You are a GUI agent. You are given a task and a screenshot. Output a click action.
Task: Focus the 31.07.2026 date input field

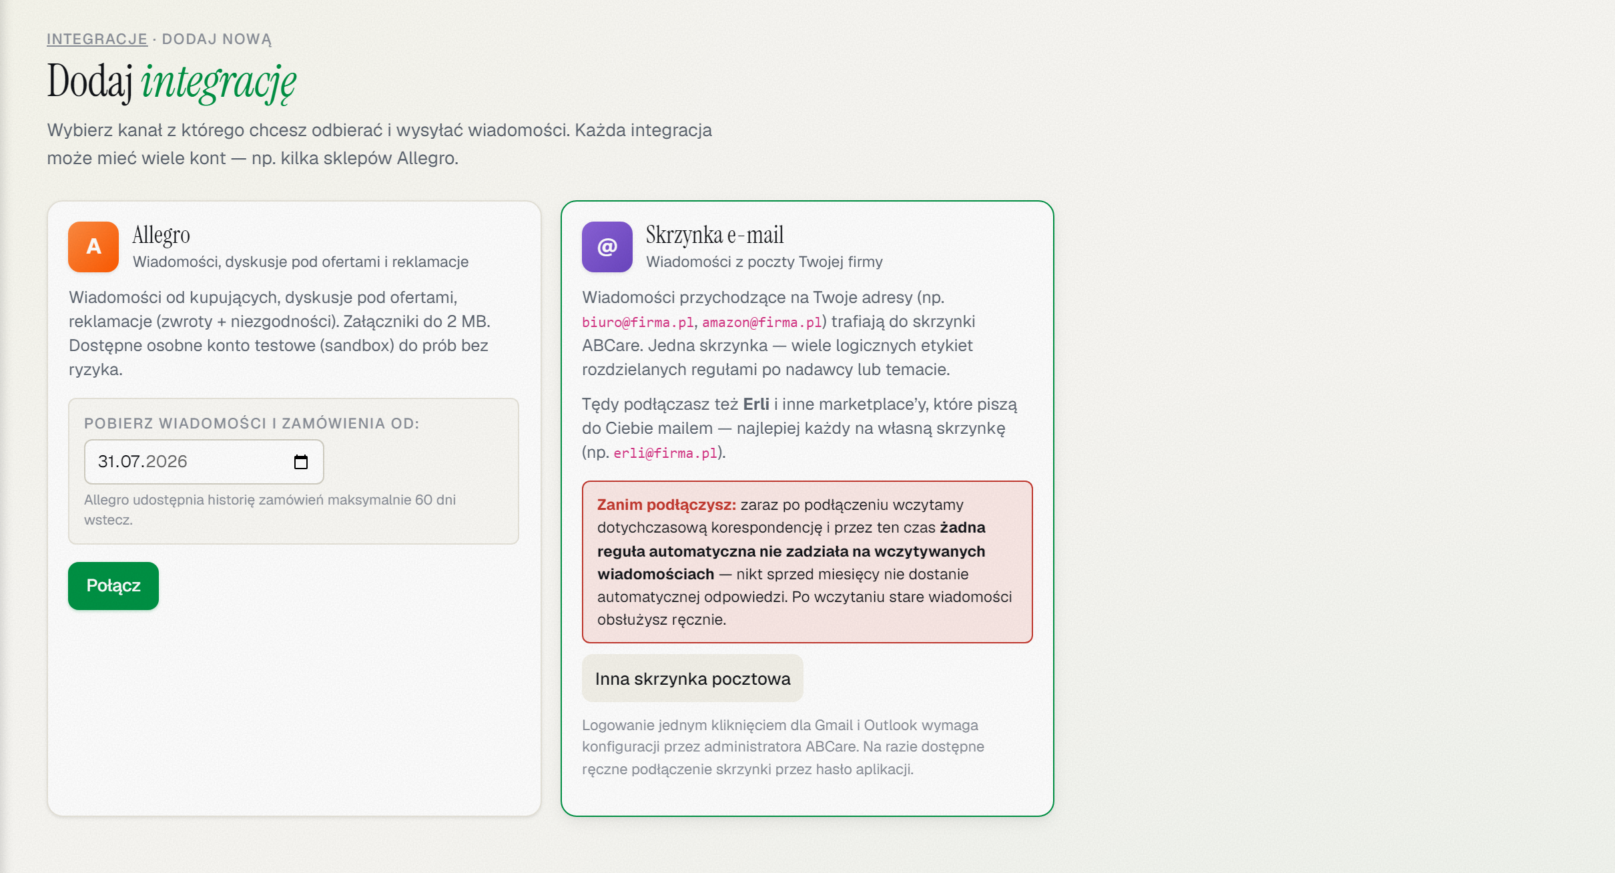tap(204, 462)
